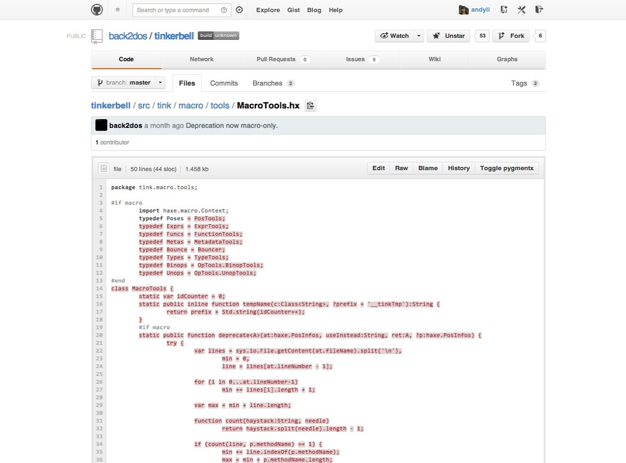
Task: Open back2dos commit author link
Action: tap(126, 125)
